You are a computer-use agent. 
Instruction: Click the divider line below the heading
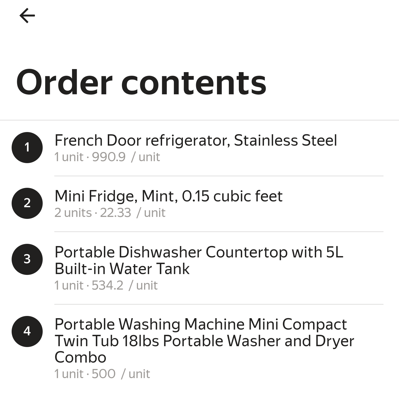point(199,120)
